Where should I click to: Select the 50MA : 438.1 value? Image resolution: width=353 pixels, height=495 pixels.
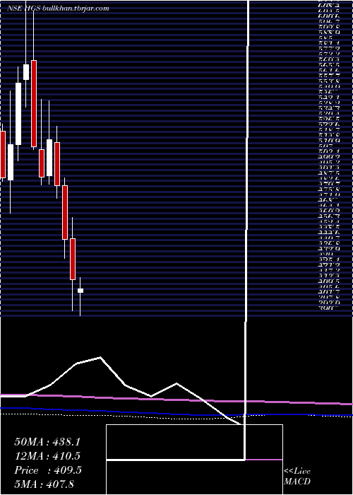click(47, 441)
